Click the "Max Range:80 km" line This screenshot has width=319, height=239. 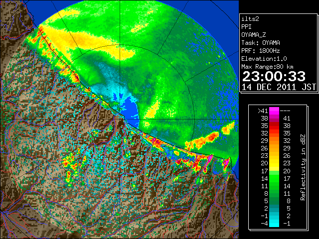tap(268, 67)
